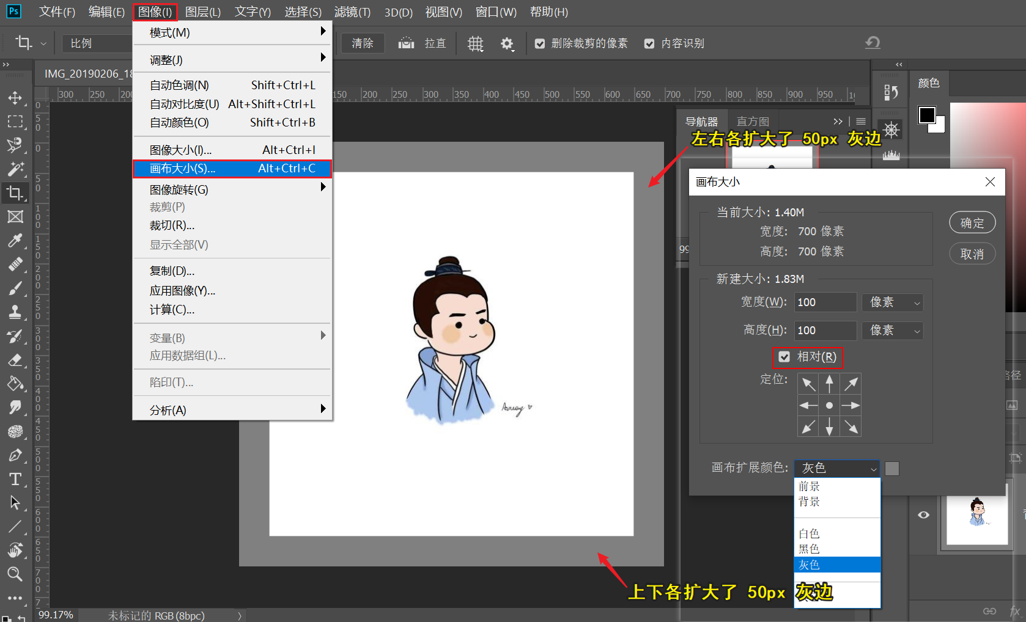Image resolution: width=1026 pixels, height=622 pixels.
Task: Click the gray canvas extension color swatch
Action: point(892,469)
